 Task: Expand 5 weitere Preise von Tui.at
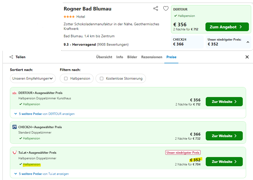(x=41, y=174)
